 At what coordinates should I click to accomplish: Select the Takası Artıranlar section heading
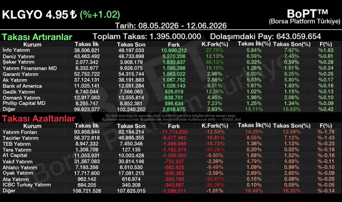[37, 37]
